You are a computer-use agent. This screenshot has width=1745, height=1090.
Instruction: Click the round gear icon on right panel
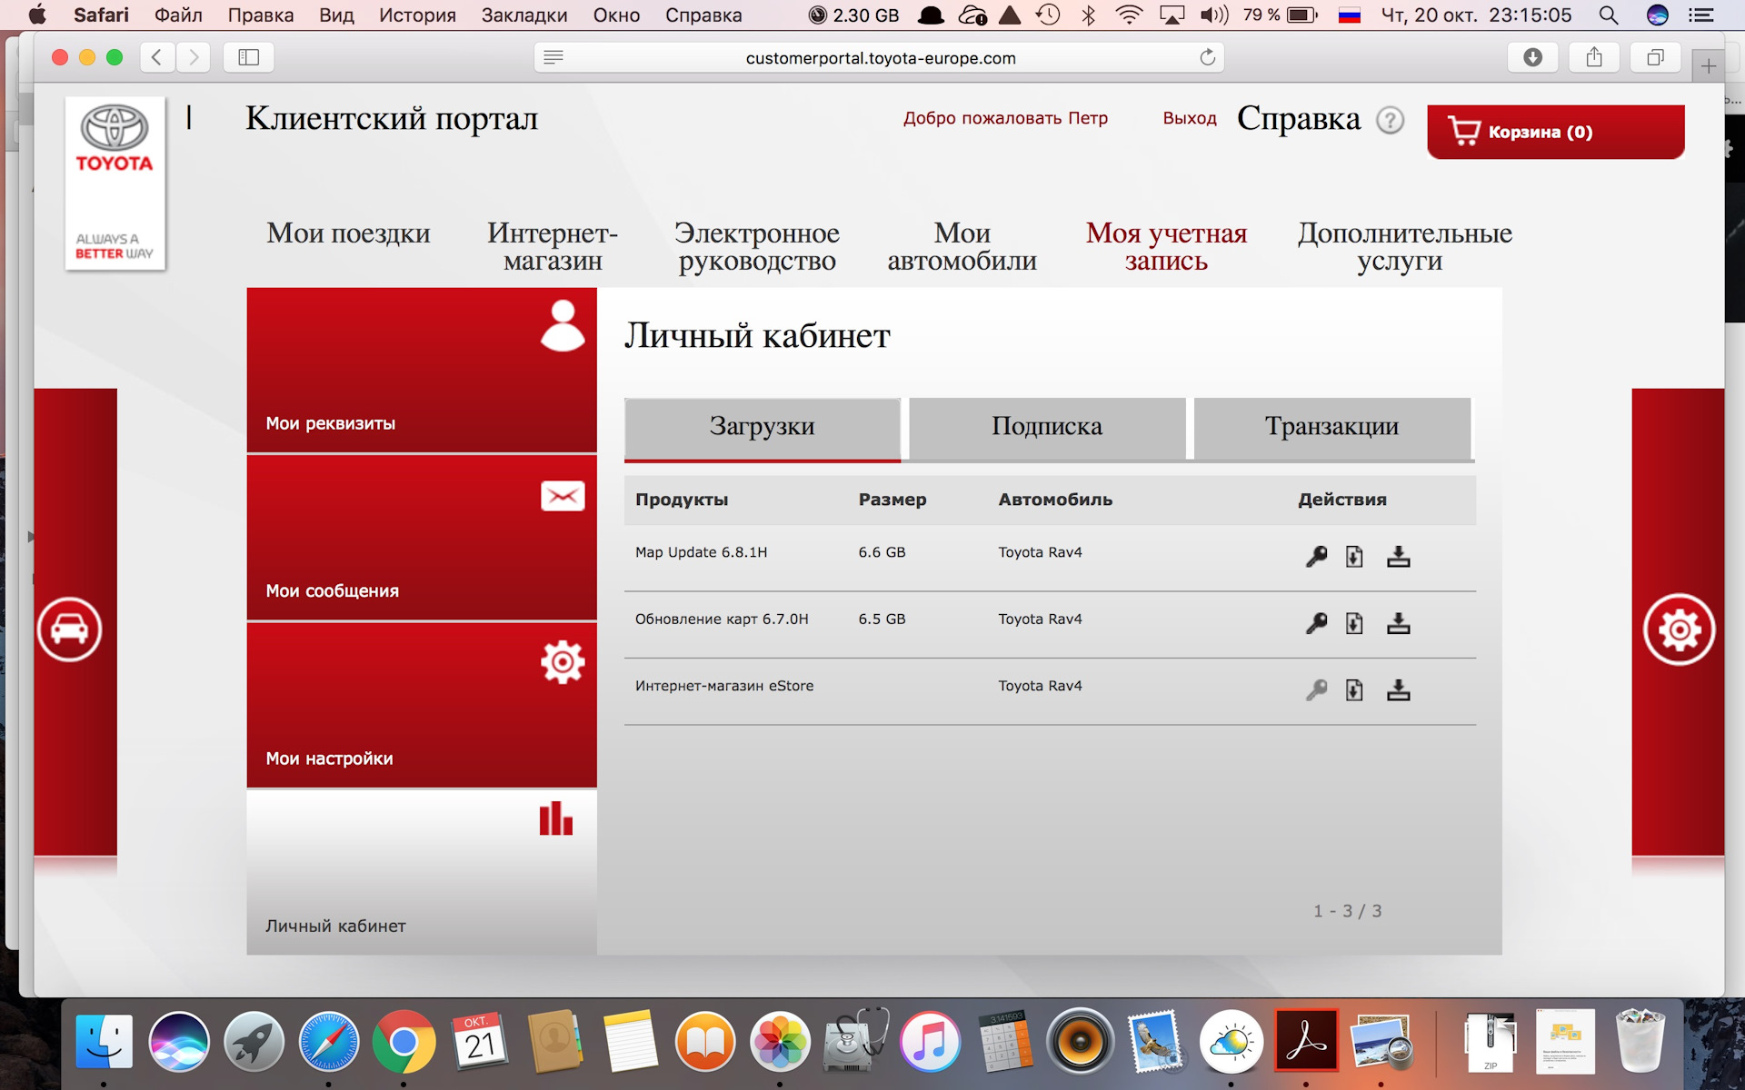point(1679,629)
